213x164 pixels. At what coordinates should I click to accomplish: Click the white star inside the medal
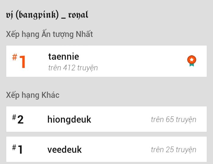click(x=192, y=59)
